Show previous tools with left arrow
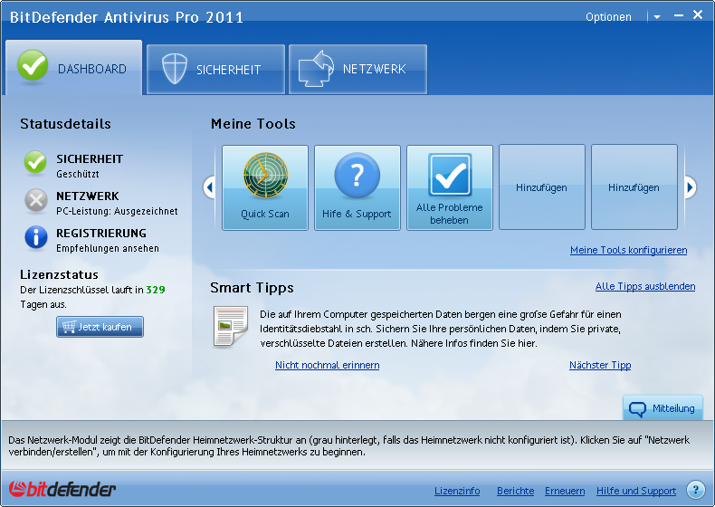715x507 pixels. pos(209,187)
